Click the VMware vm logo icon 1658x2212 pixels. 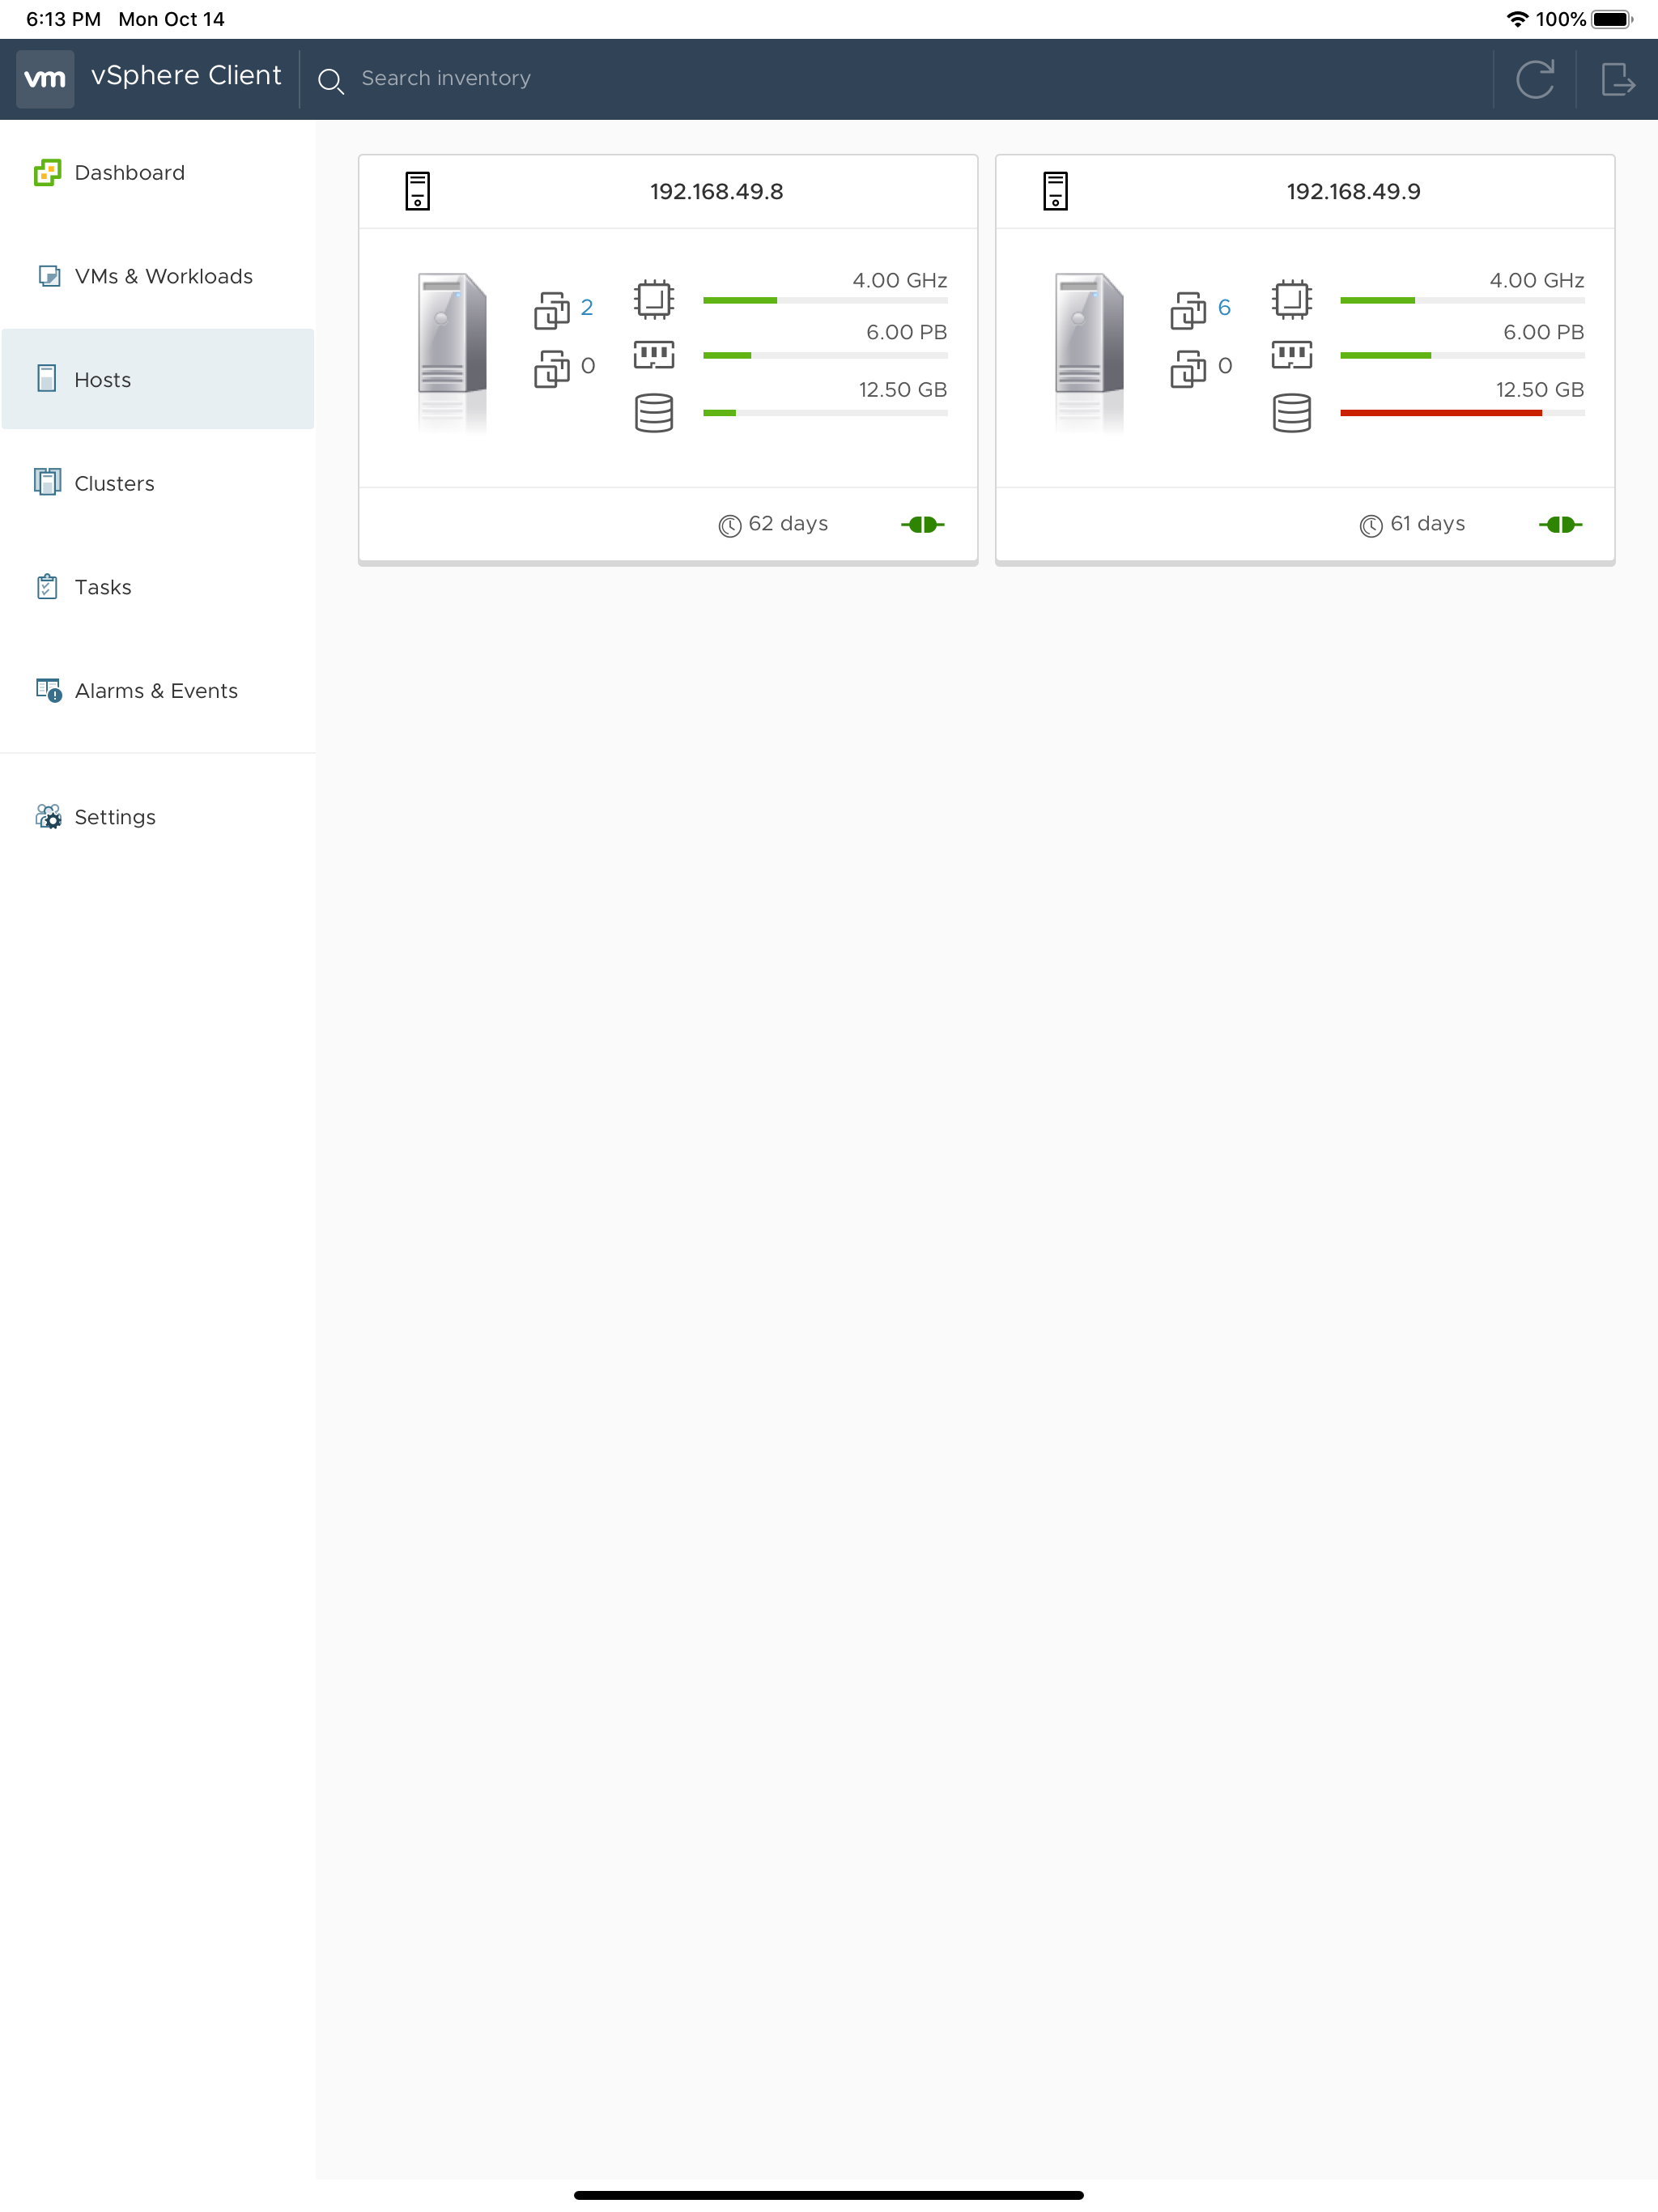45,78
